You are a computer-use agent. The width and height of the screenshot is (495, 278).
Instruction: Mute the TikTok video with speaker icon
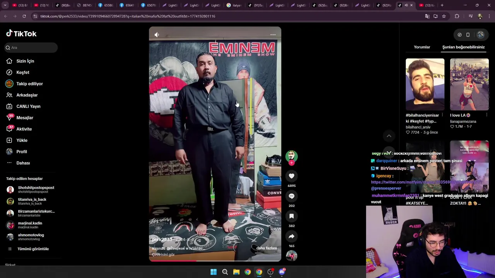157,35
